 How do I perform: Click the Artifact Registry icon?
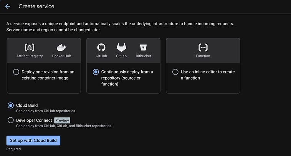[30, 48]
